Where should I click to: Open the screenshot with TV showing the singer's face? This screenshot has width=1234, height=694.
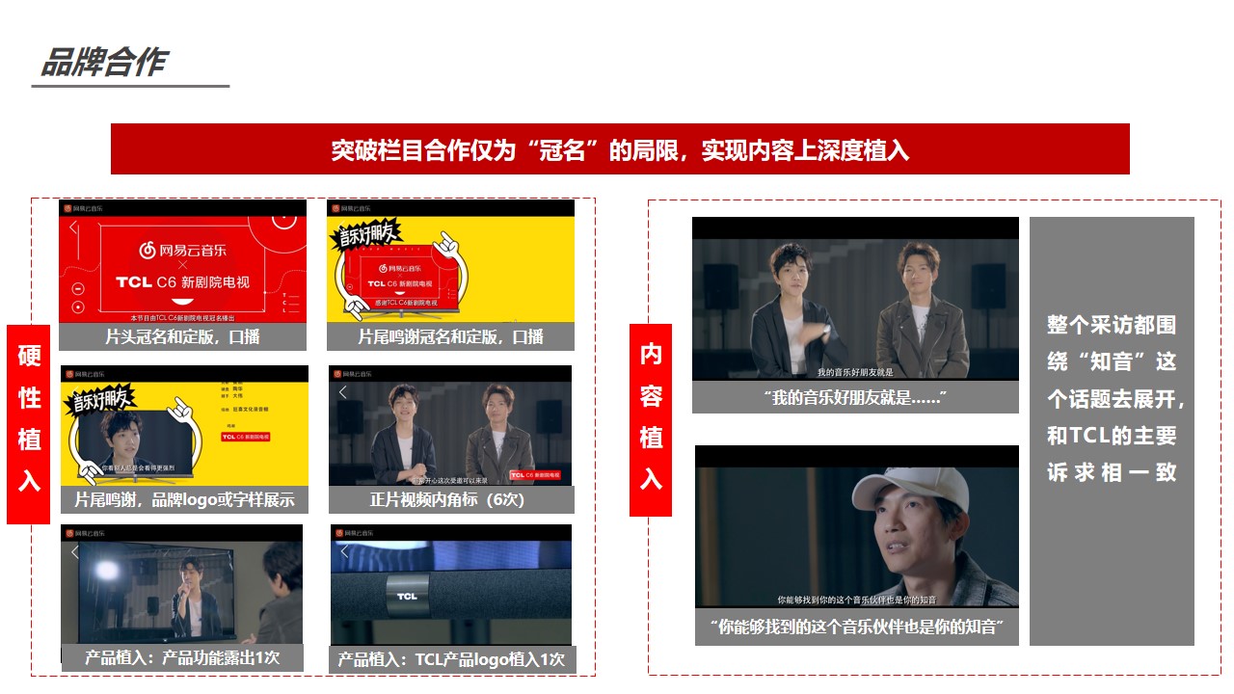184,425
